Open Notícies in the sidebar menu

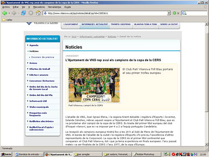(34, 51)
